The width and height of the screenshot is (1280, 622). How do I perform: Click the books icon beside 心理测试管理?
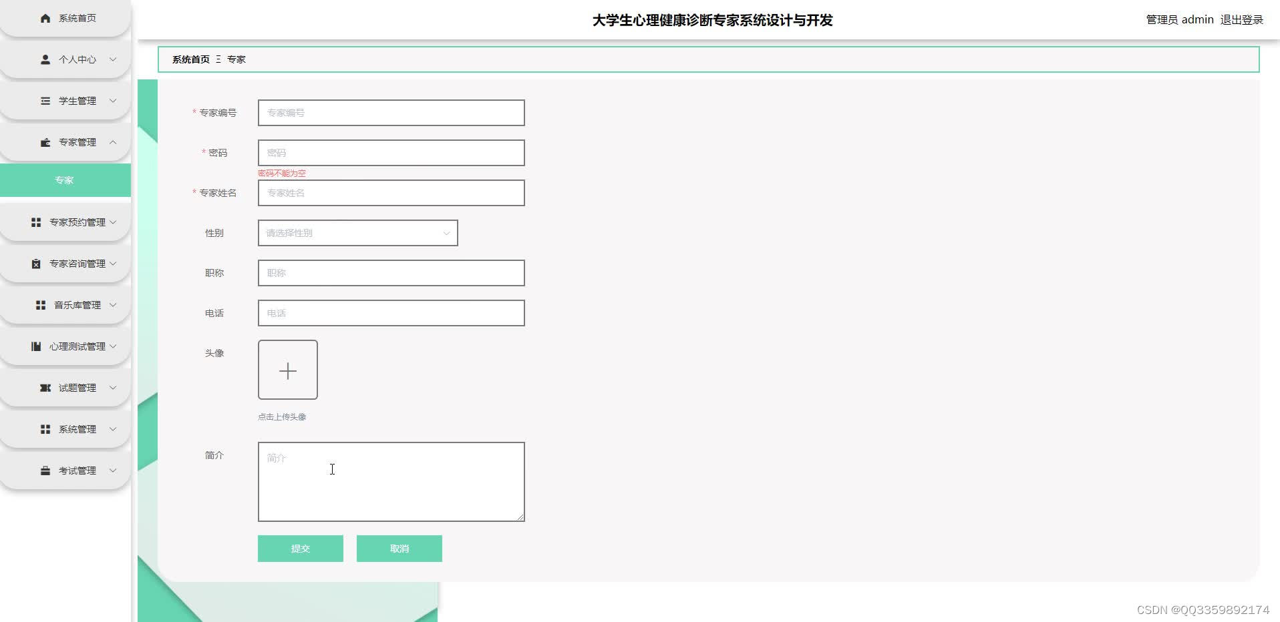tap(36, 346)
